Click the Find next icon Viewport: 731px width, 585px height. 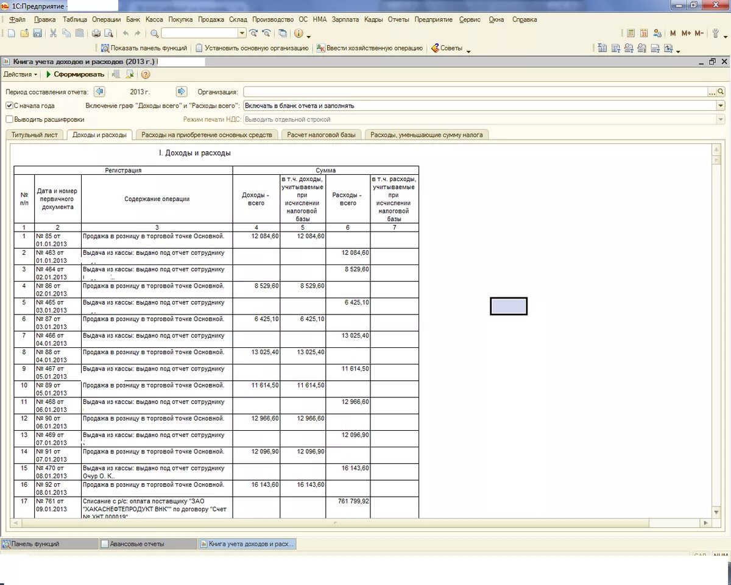[253, 33]
